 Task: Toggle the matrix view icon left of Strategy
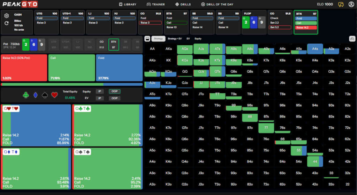pos(147,39)
